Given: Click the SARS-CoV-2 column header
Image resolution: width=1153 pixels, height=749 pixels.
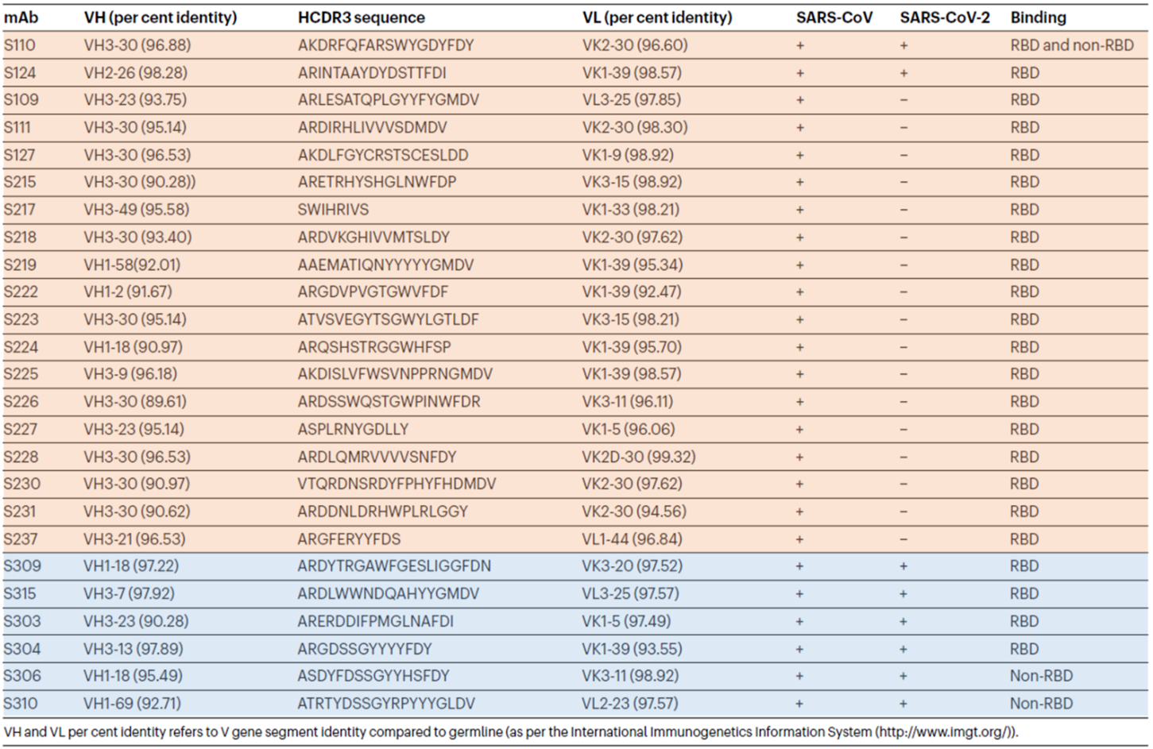Looking at the screenshot, I should pos(944,17).
